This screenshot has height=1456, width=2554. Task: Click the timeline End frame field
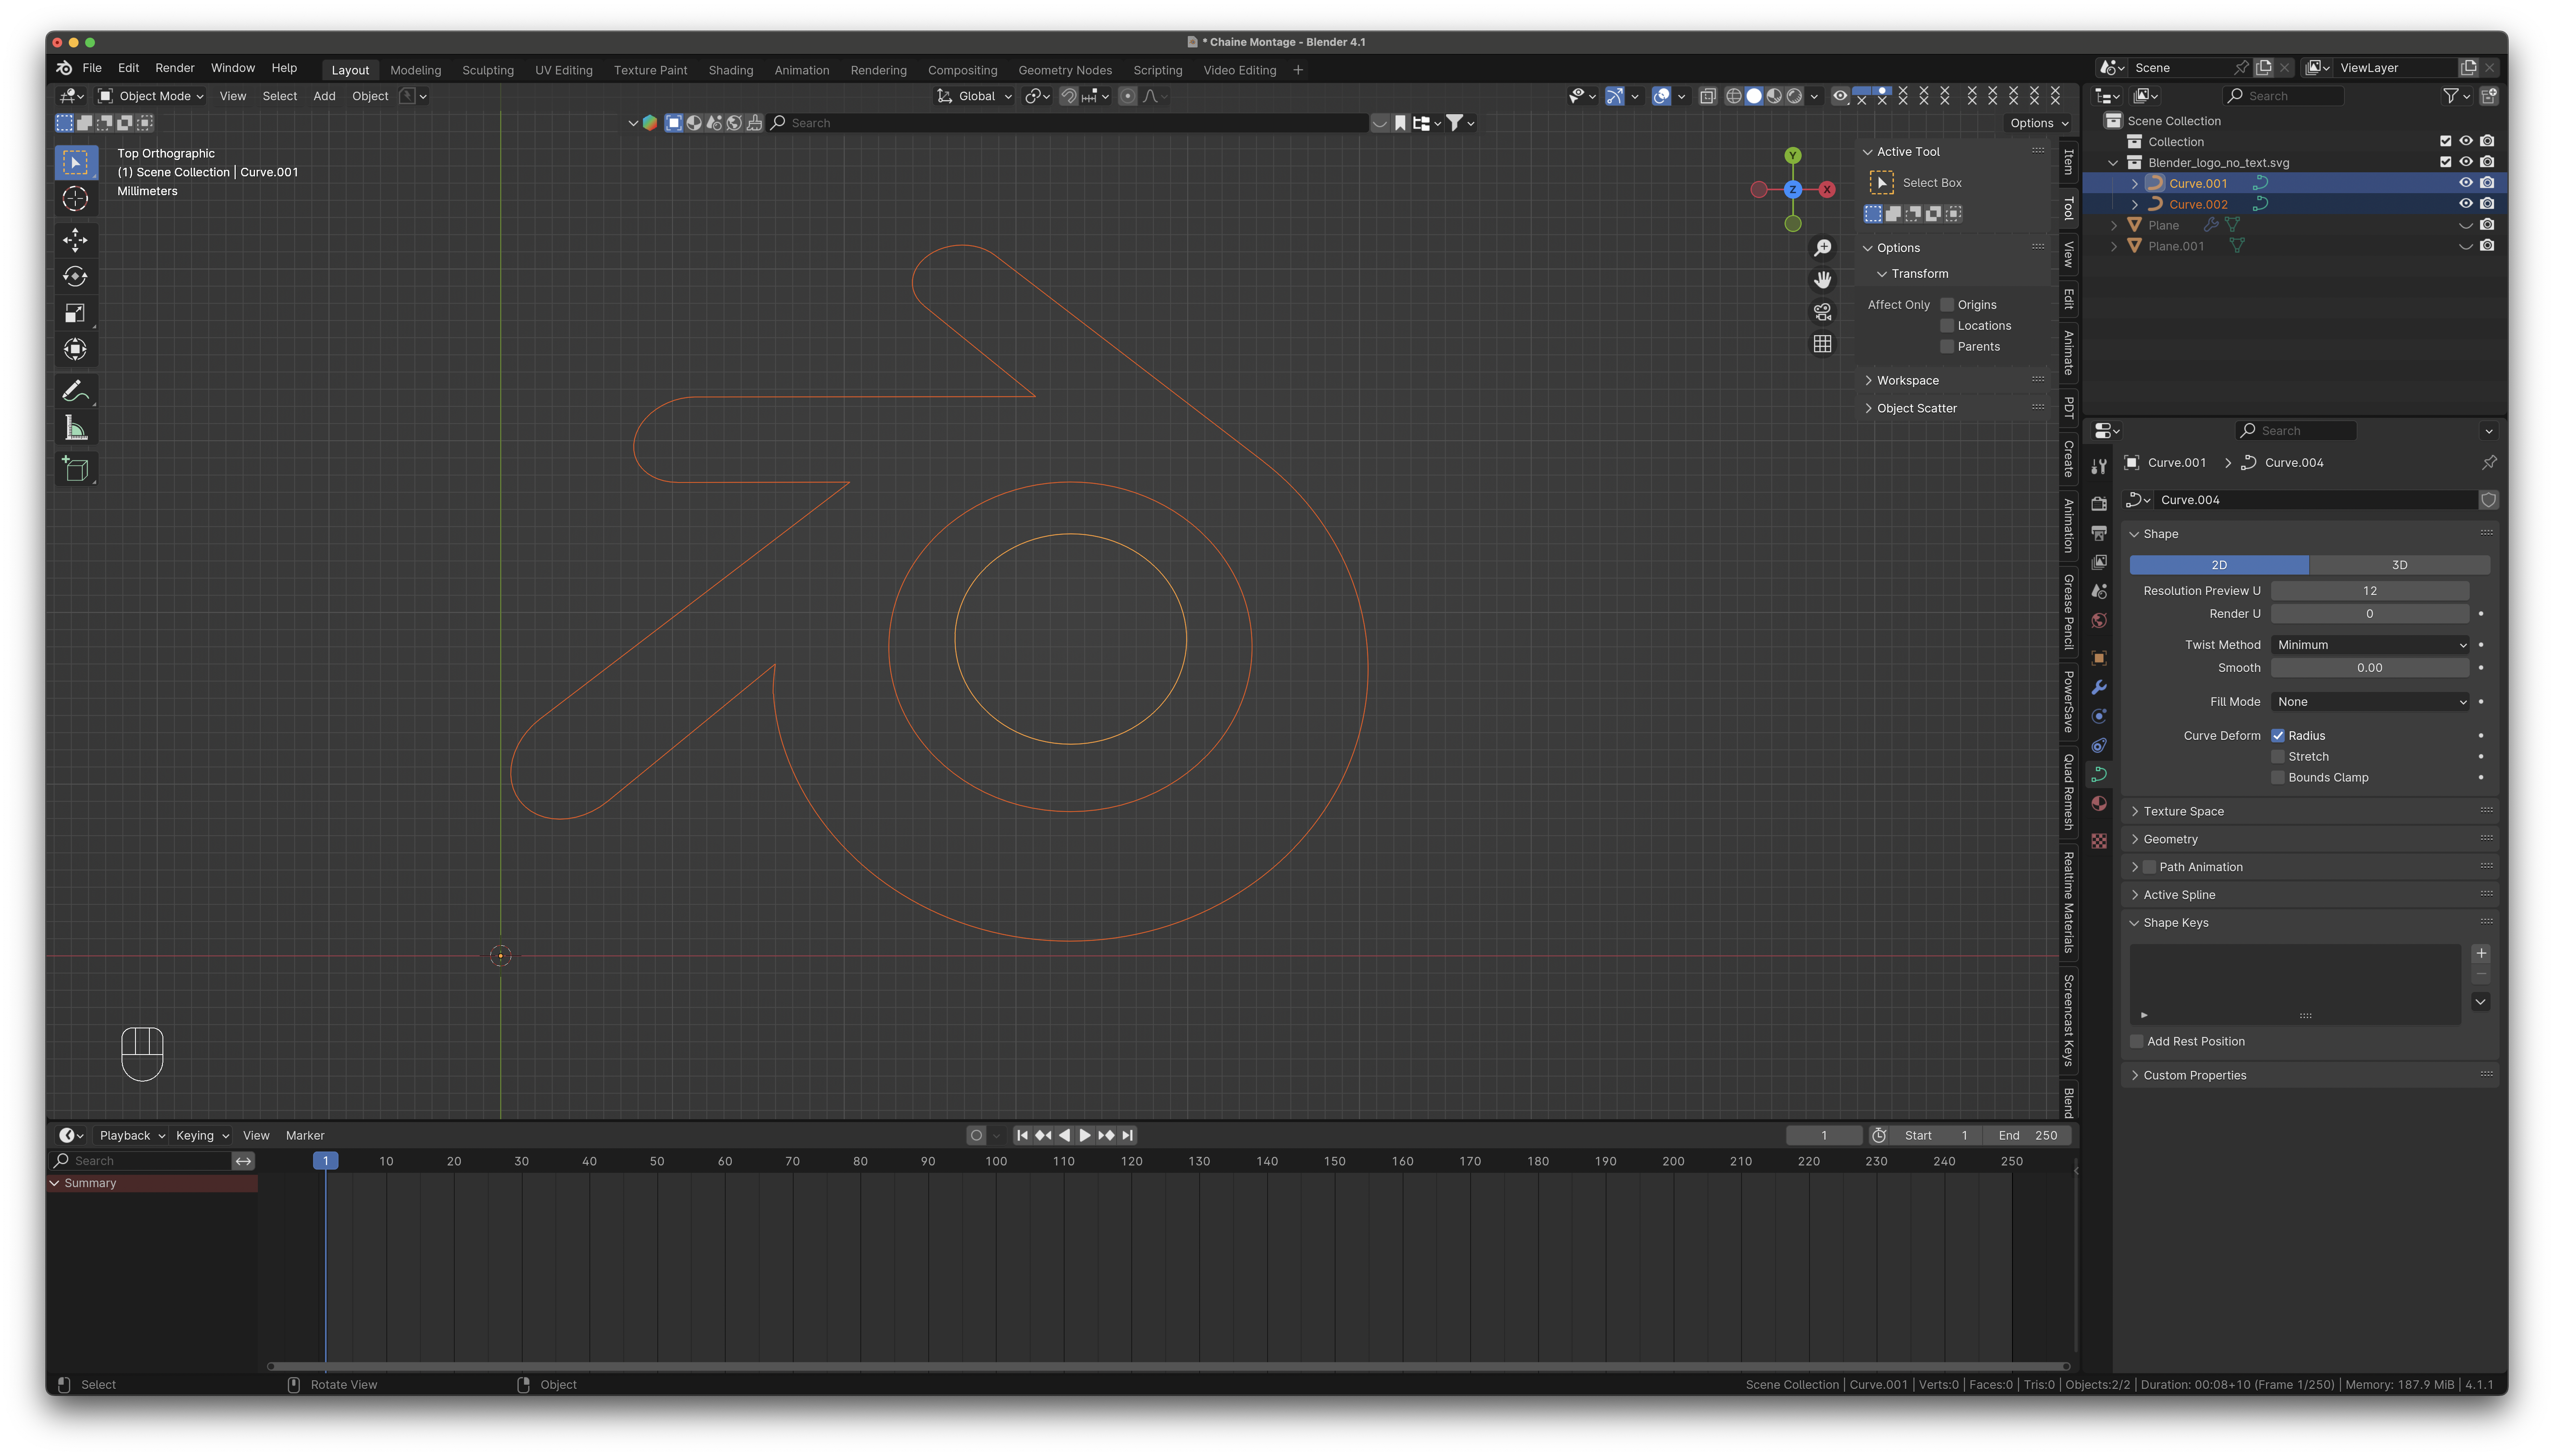tap(2029, 1136)
